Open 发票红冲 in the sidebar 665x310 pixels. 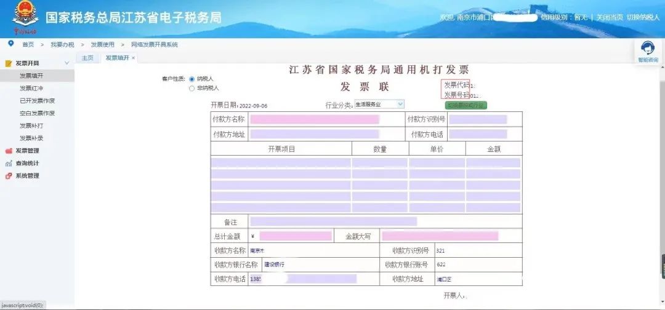tap(31, 88)
